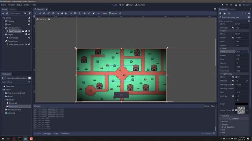Viewport: 252px width, 141px height.
Task: Go to previous object in Inspector history
Action: (x=242, y=14)
